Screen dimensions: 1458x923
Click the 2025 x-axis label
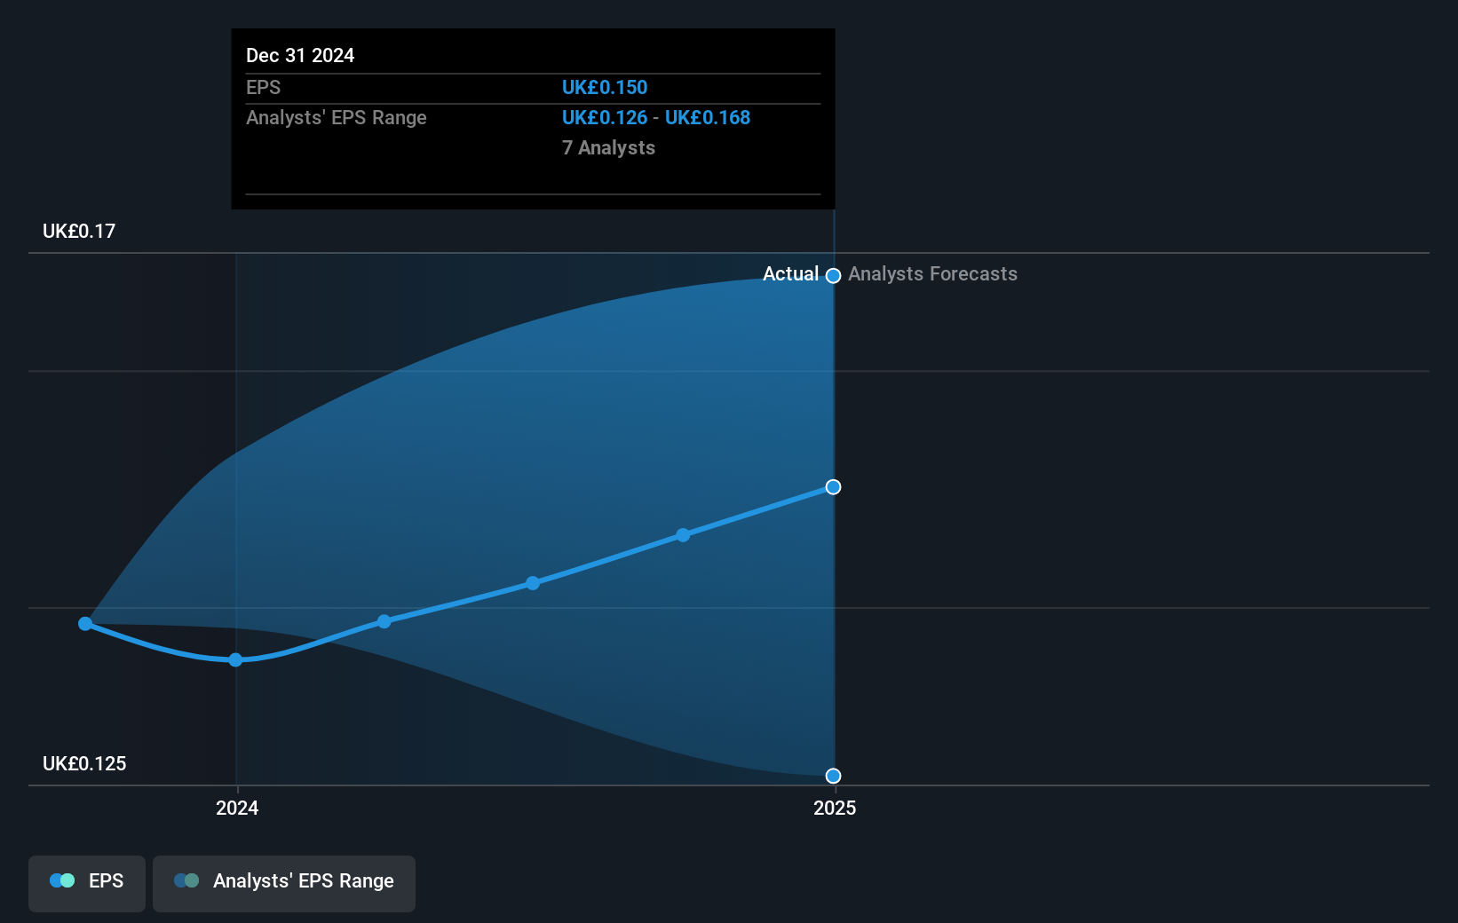(x=835, y=808)
